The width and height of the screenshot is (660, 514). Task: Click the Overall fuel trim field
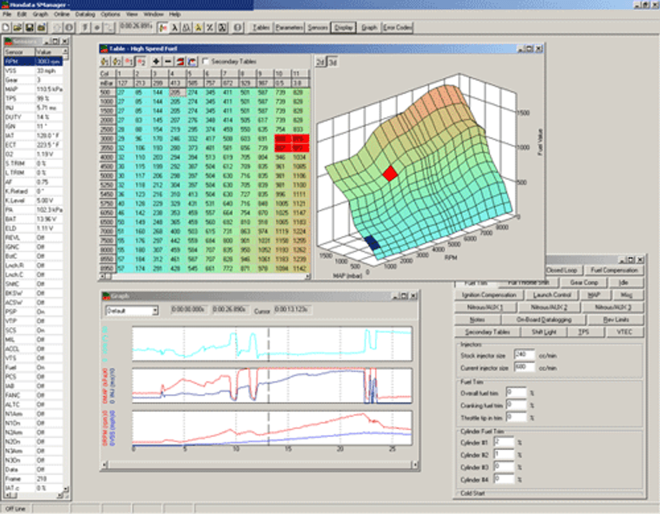pyautogui.click(x=516, y=392)
